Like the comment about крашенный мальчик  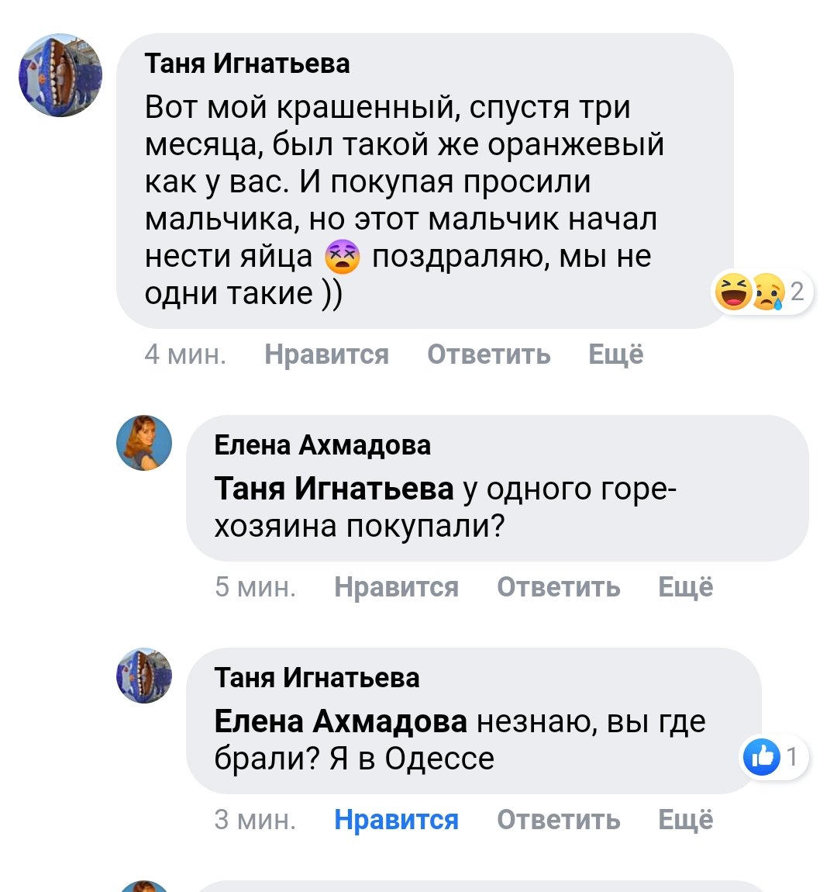(x=326, y=354)
